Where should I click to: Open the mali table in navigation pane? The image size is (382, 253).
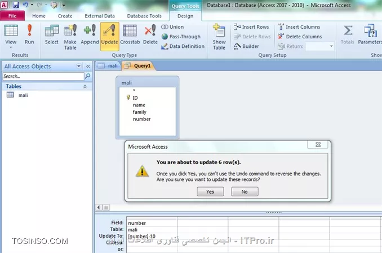pos(23,95)
